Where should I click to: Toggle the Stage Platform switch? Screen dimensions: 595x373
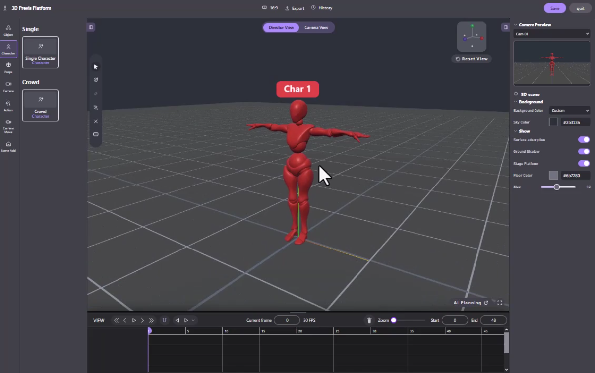pyautogui.click(x=584, y=163)
